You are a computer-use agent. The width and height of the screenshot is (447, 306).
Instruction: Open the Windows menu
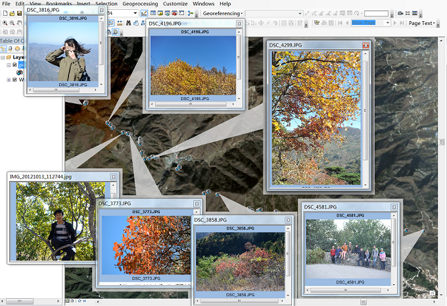[203, 4]
